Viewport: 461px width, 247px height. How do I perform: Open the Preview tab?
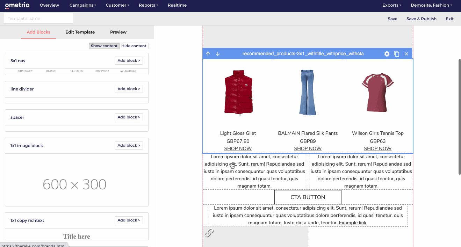(118, 32)
